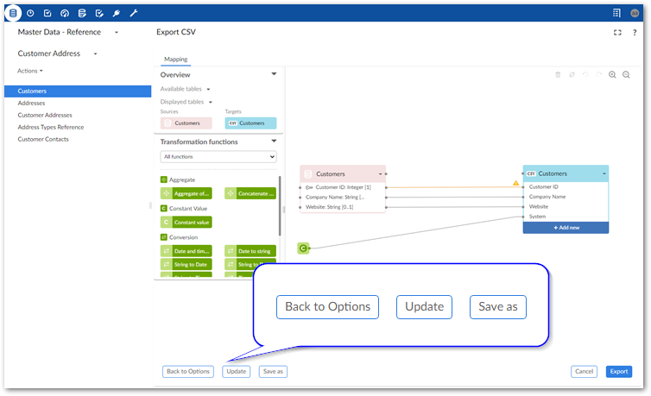Select target field System
The height and width of the screenshot is (396, 651).
566,217
